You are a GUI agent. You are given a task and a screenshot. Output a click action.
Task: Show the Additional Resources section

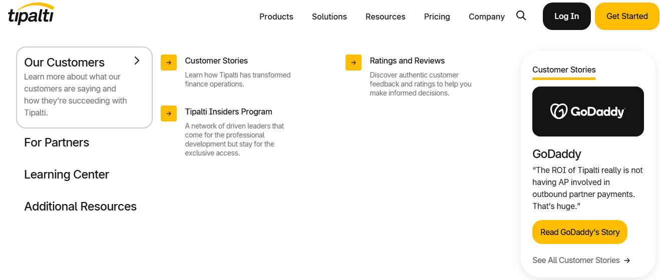click(80, 206)
